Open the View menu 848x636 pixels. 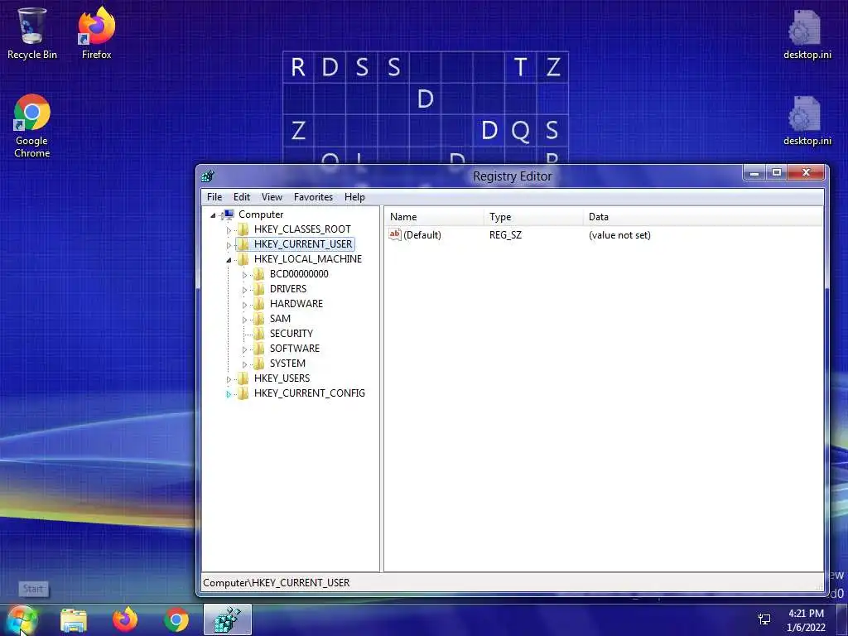click(x=272, y=197)
